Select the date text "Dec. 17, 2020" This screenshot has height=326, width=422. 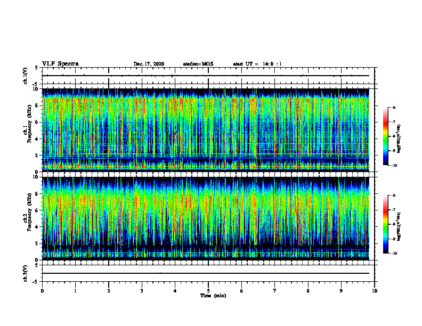(149, 64)
